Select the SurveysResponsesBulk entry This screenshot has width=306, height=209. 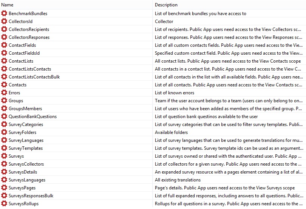(31, 196)
